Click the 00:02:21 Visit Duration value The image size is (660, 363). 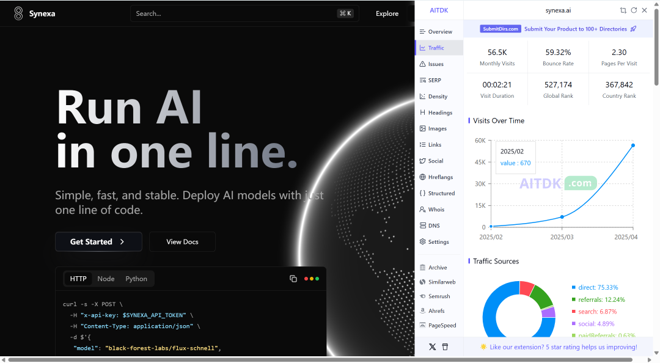[497, 85]
